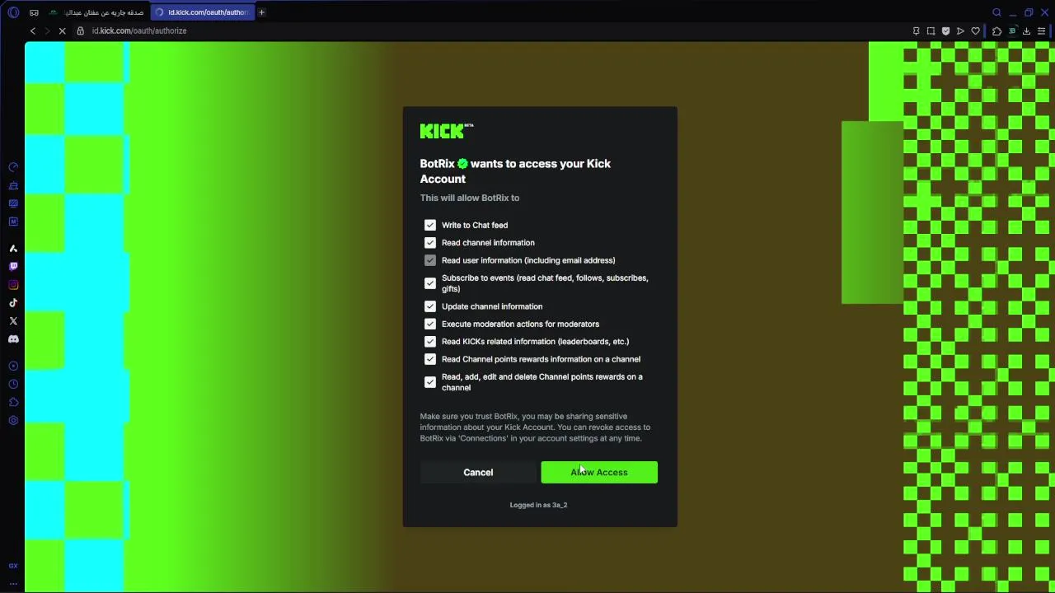Open Instagram in the sidebar

point(13,285)
